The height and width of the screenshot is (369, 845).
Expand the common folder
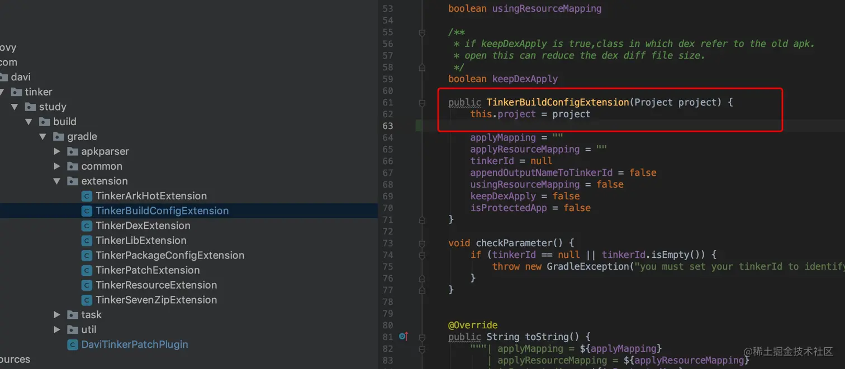pyautogui.click(x=57, y=166)
